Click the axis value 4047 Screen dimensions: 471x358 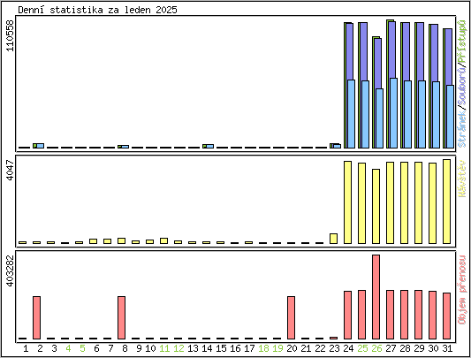click(x=10, y=171)
